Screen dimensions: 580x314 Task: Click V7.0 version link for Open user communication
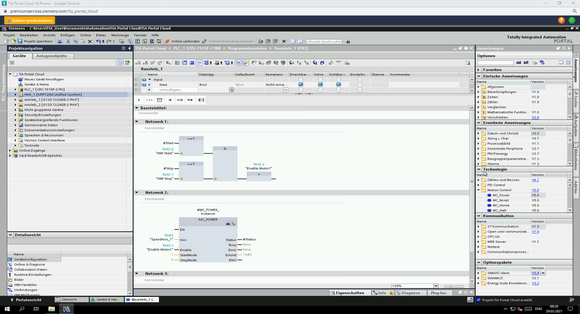tap(535, 232)
